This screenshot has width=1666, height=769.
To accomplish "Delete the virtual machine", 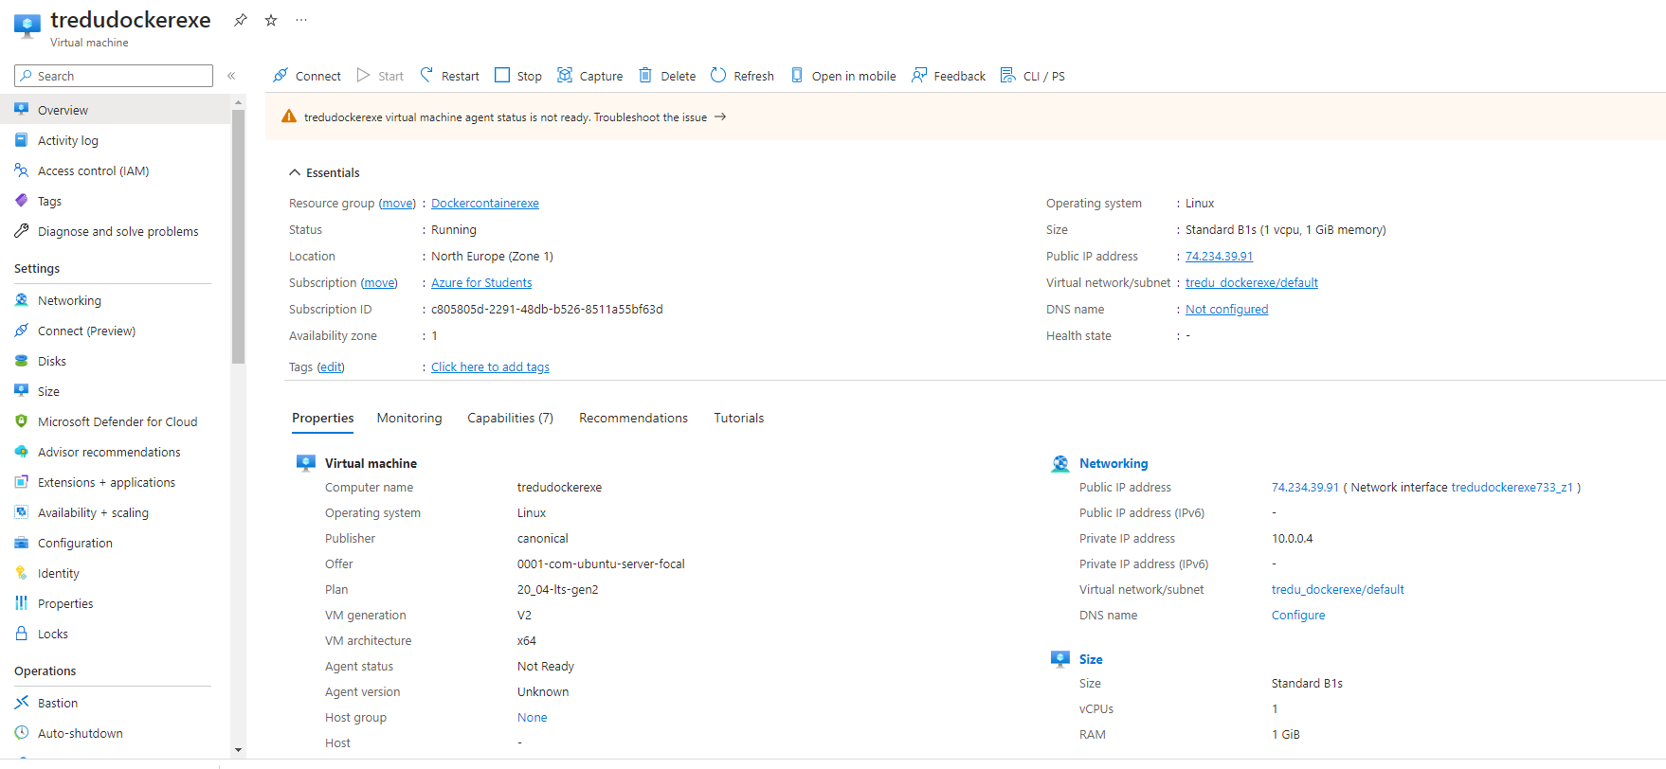I will pyautogui.click(x=667, y=76).
